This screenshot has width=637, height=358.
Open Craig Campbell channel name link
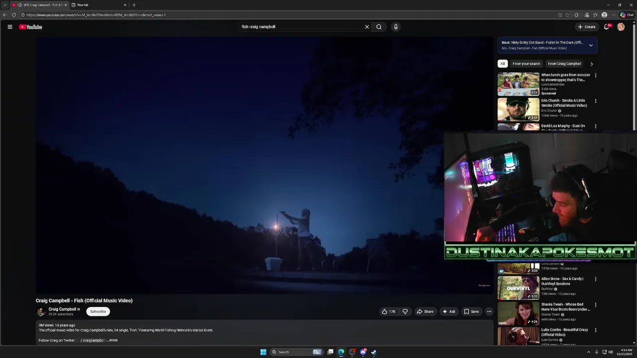[62, 309]
